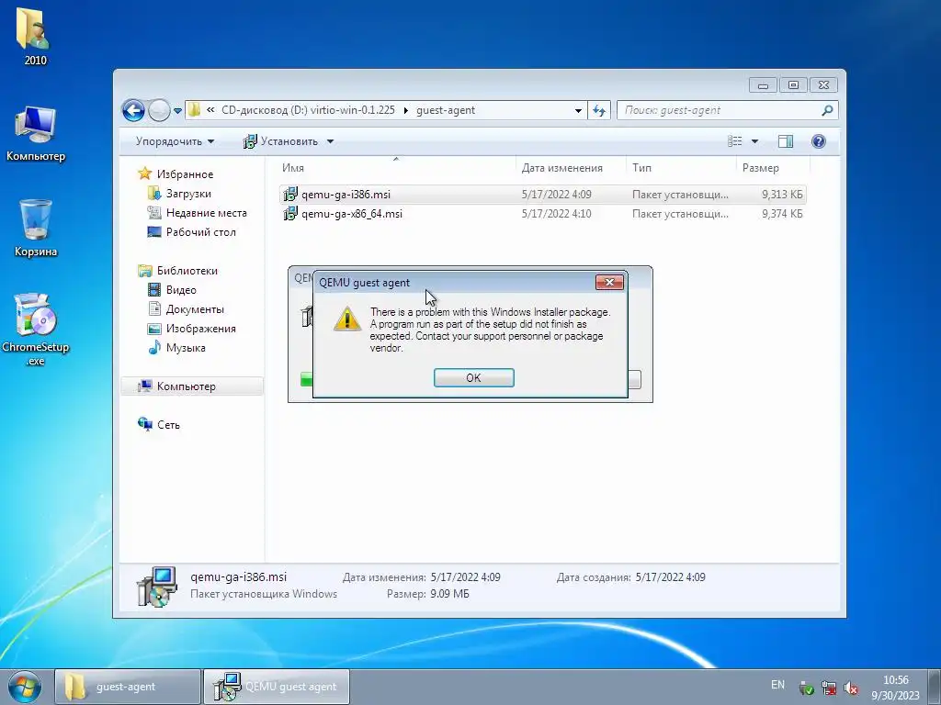Expand the Установить dropdown arrow
This screenshot has width=941, height=705.
pyautogui.click(x=330, y=141)
